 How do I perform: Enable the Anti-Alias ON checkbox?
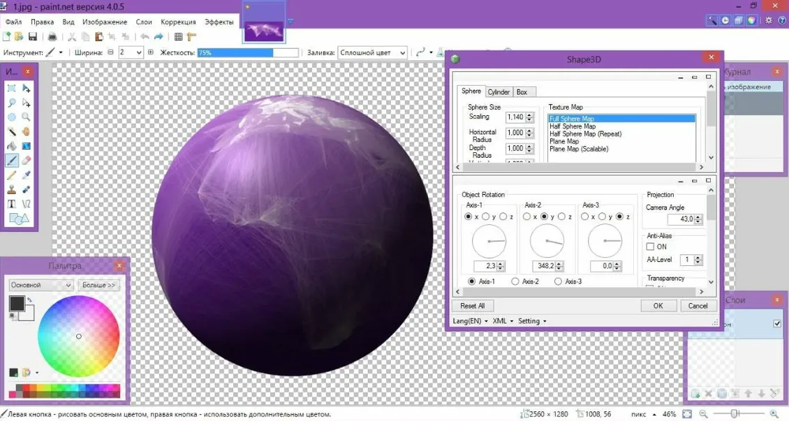point(650,246)
